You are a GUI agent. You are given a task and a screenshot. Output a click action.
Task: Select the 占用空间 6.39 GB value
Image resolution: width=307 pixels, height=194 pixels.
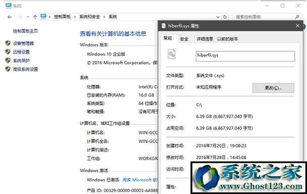tap(224, 128)
